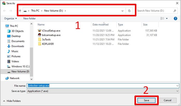Viewport: 181px width, 106px height.
Task: Open the change view options arrow
Action: coord(167,18)
